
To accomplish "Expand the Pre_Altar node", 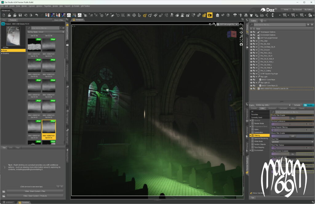I will click(x=257, y=41).
